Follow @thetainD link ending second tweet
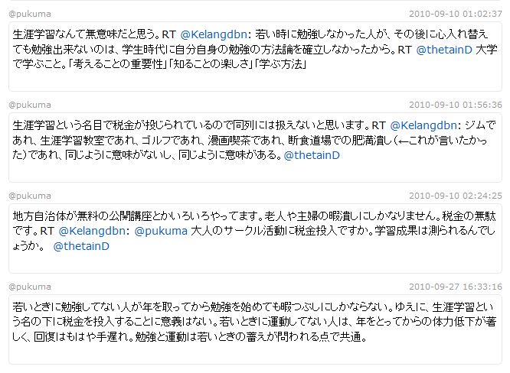 click(x=312, y=155)
